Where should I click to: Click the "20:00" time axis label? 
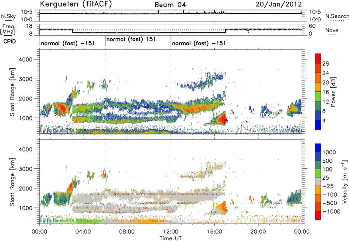[x=258, y=232]
